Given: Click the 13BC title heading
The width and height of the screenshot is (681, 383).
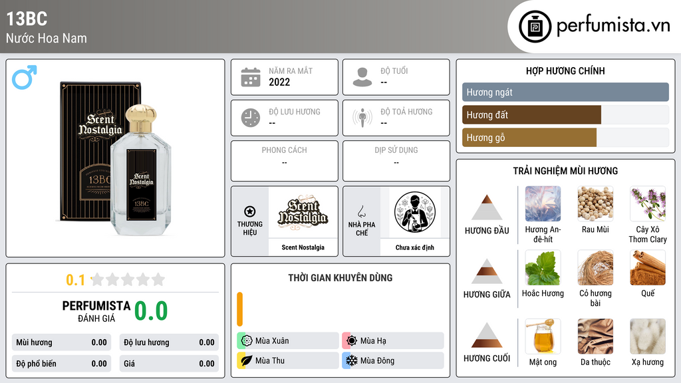Looking at the screenshot, I should pyautogui.click(x=27, y=19).
